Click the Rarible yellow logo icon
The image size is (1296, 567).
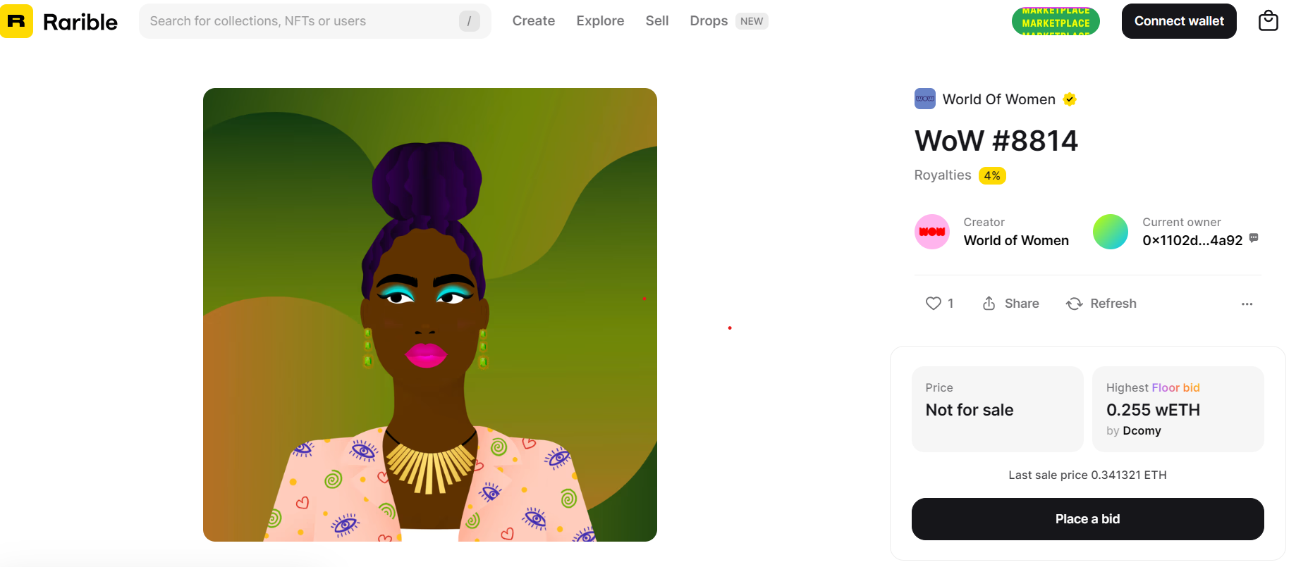pos(16,21)
